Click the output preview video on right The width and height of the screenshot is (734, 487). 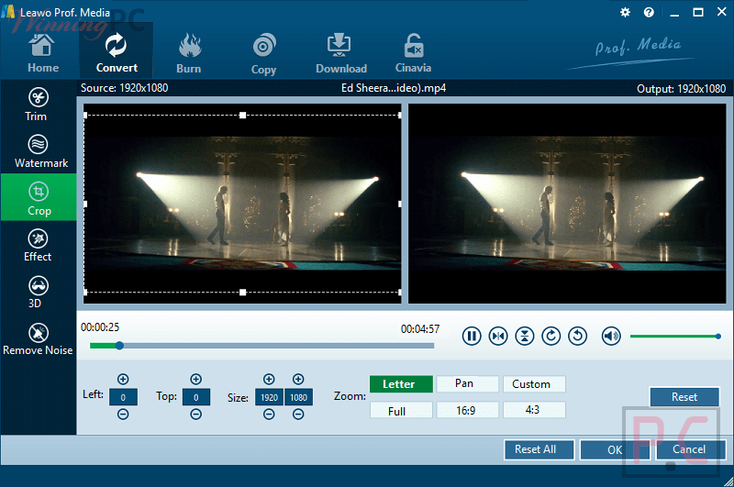pyautogui.click(x=567, y=204)
